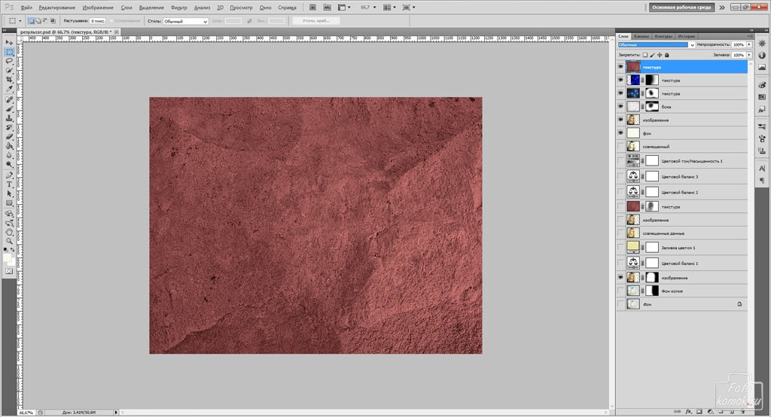Click the Уточн. край button

[x=315, y=21]
